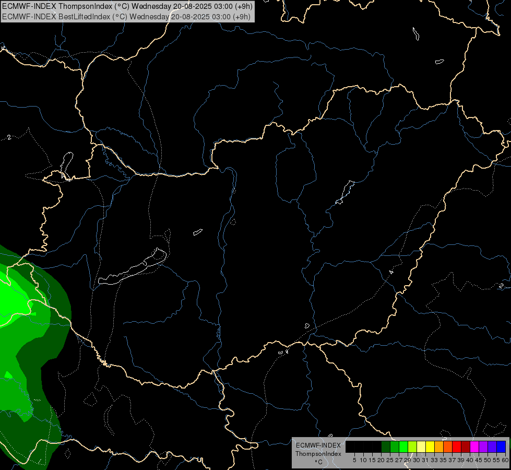511x470 pixels.
Task: Click the indigo 50–55 legend swatch
Action: (492, 446)
